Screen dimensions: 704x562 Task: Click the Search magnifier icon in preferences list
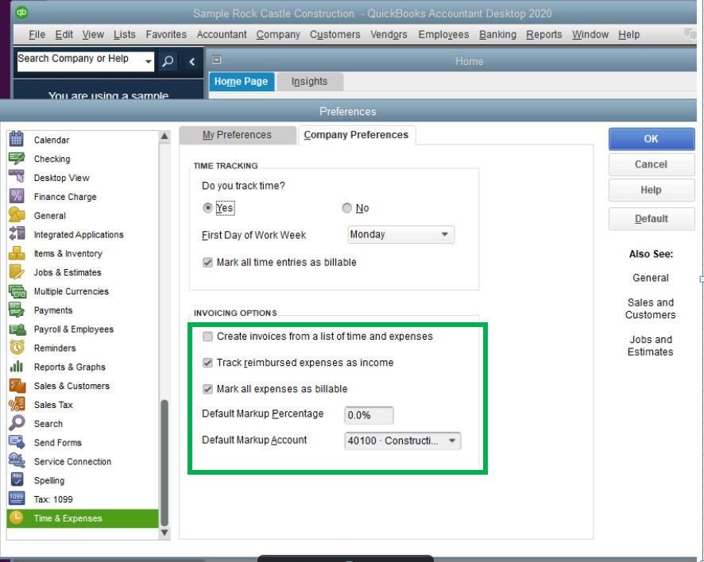[x=17, y=423]
